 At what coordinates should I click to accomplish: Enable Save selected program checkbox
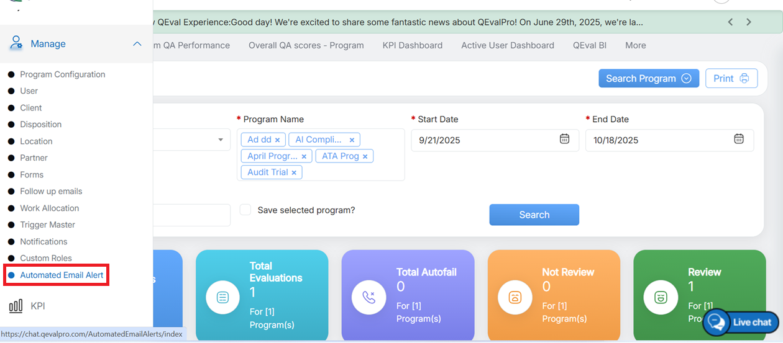[x=245, y=210]
